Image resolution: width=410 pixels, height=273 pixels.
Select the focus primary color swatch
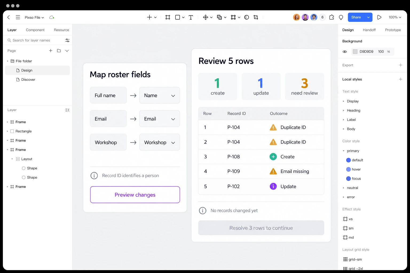pyautogui.click(x=348, y=179)
